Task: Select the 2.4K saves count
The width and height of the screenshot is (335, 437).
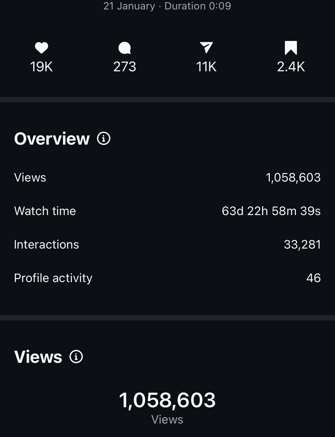Action: click(291, 67)
